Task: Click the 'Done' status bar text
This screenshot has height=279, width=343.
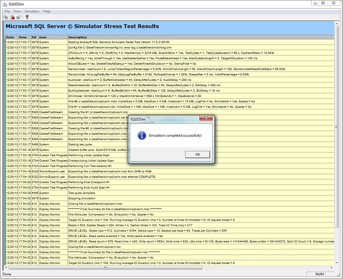Action: pos(7,274)
